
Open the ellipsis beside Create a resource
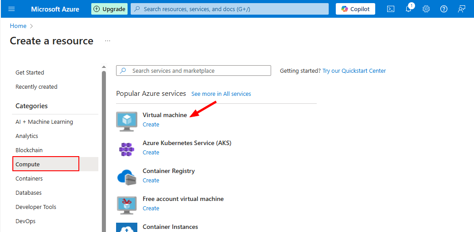point(108,41)
